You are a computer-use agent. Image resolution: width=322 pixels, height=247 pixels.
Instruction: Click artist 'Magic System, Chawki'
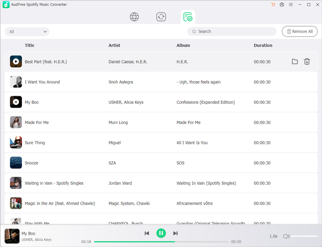pyautogui.click(x=129, y=204)
